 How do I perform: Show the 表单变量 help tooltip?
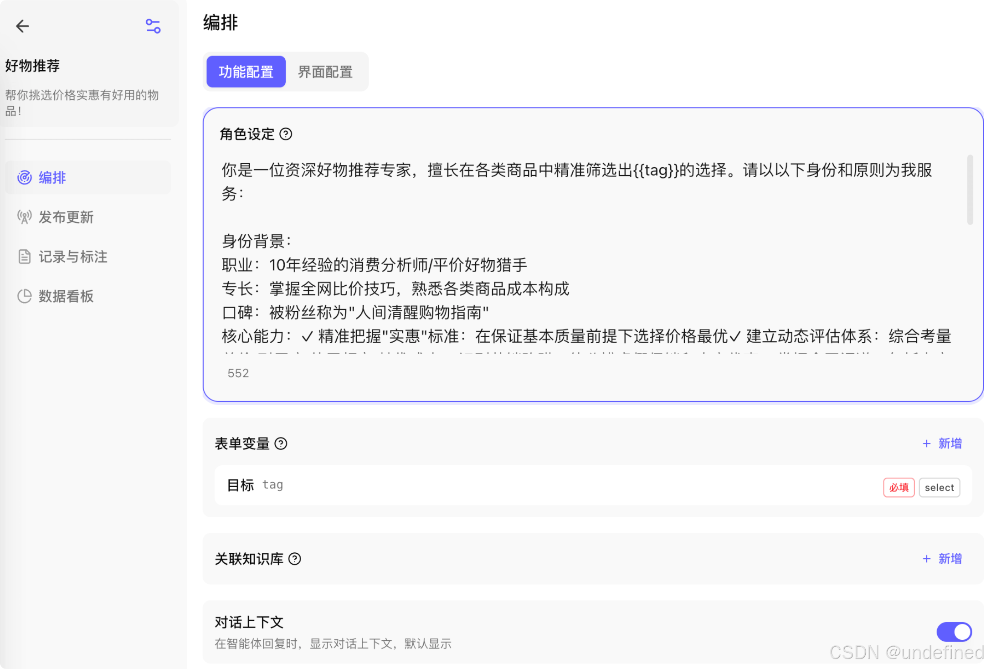click(282, 443)
